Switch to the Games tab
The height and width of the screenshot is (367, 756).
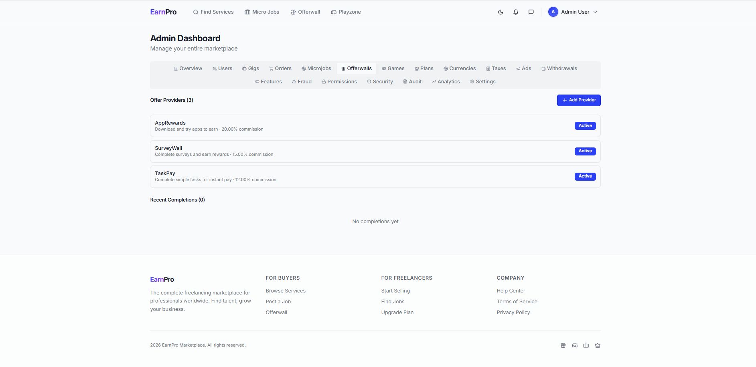click(393, 69)
